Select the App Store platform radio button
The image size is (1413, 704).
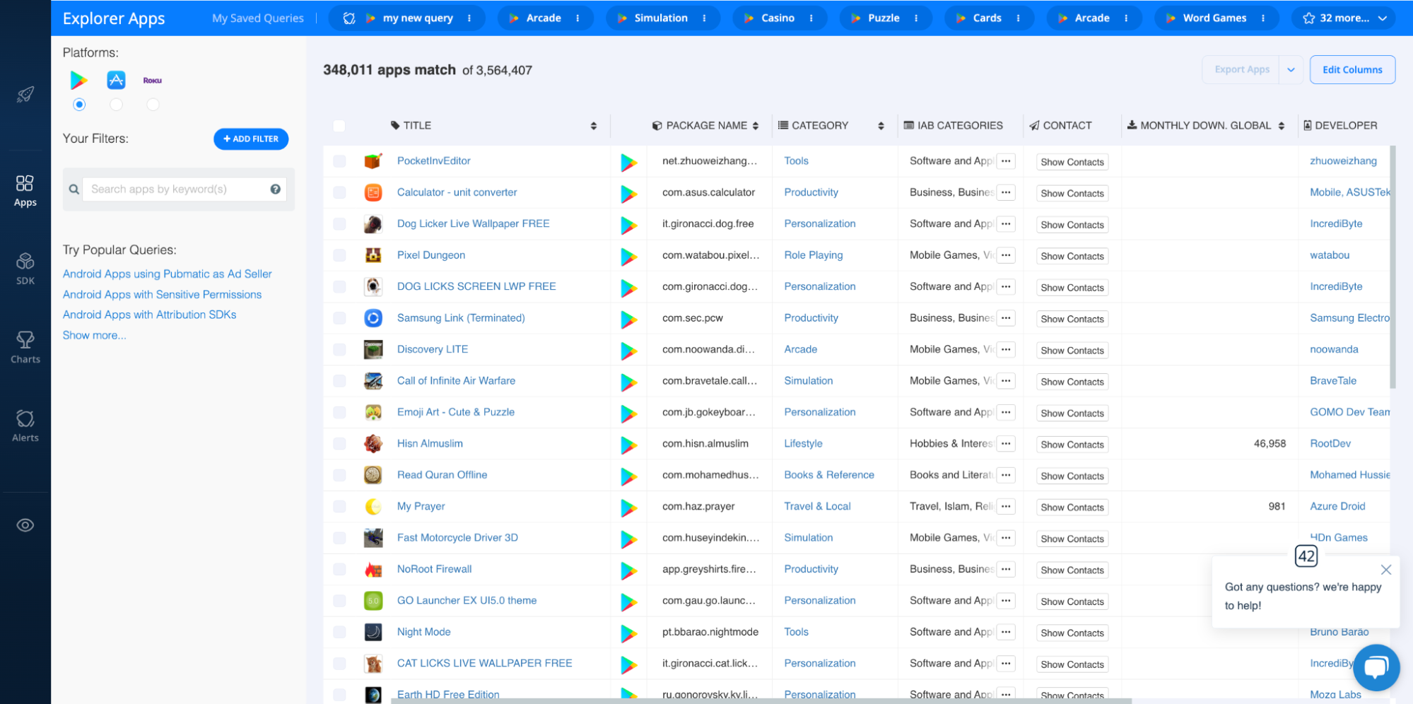coord(116,105)
